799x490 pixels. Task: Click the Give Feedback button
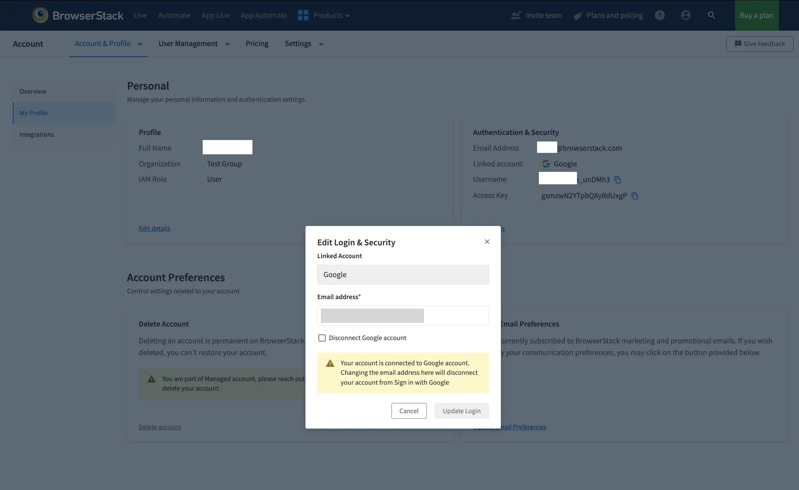(759, 44)
